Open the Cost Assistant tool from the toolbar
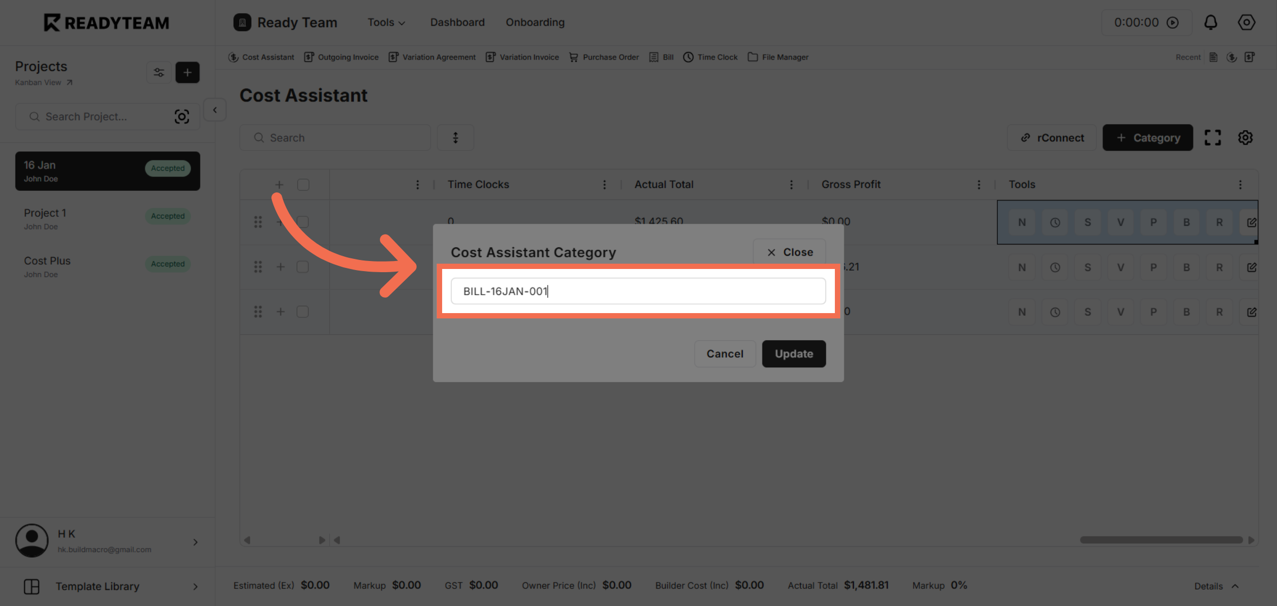The height and width of the screenshot is (606, 1277). [x=261, y=57]
